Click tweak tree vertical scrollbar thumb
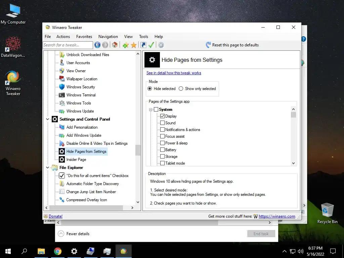Screen dimensions: 344x258 coord(138,150)
